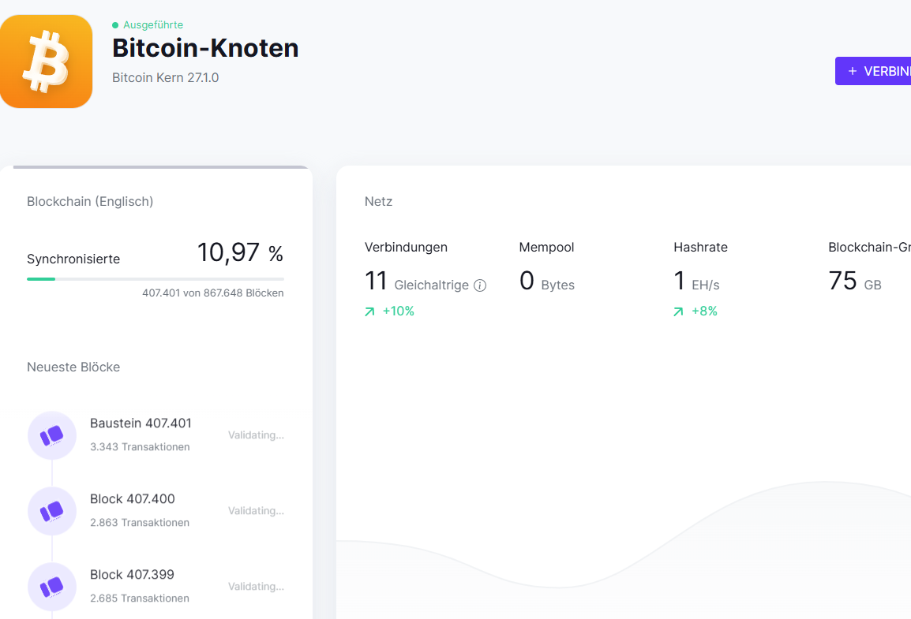Click the green Ausgeführte status dot
Screen dimensions: 911x619
click(x=117, y=24)
